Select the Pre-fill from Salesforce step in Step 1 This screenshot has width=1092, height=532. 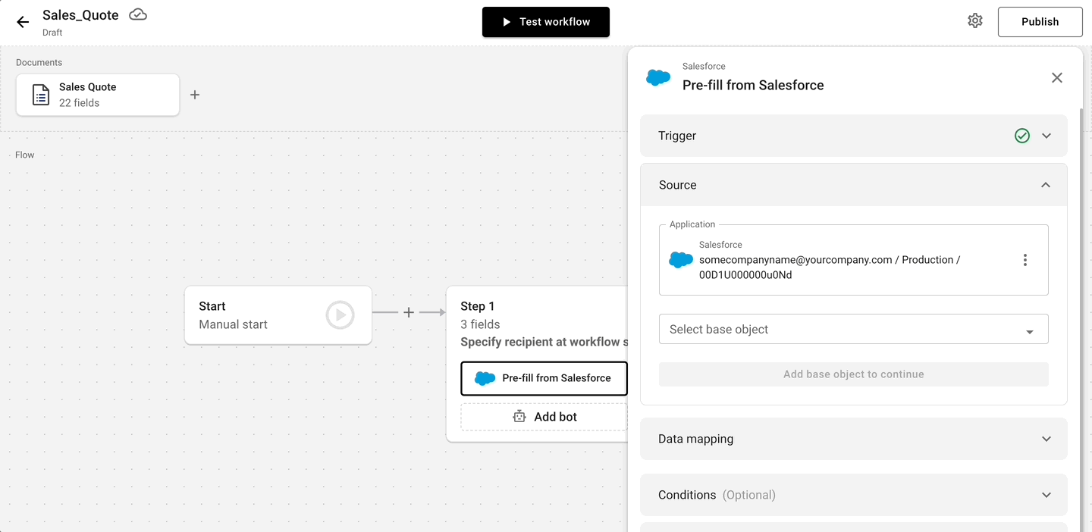pos(544,378)
